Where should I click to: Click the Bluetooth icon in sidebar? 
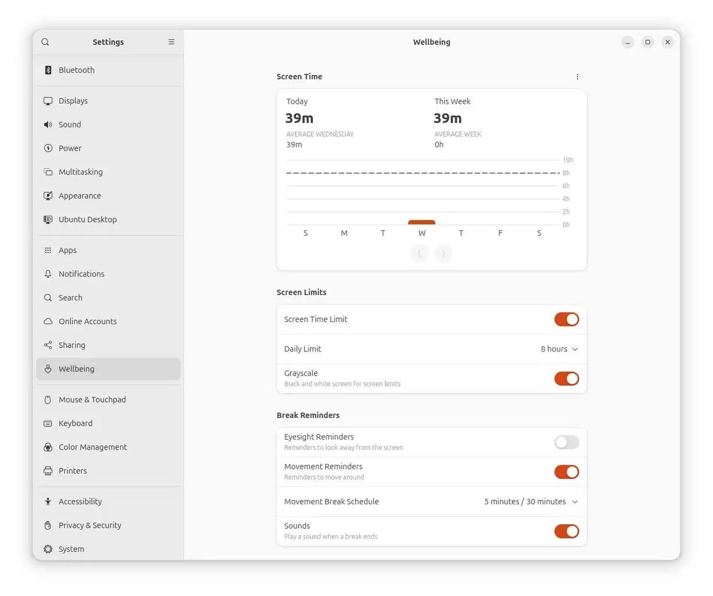tap(48, 70)
